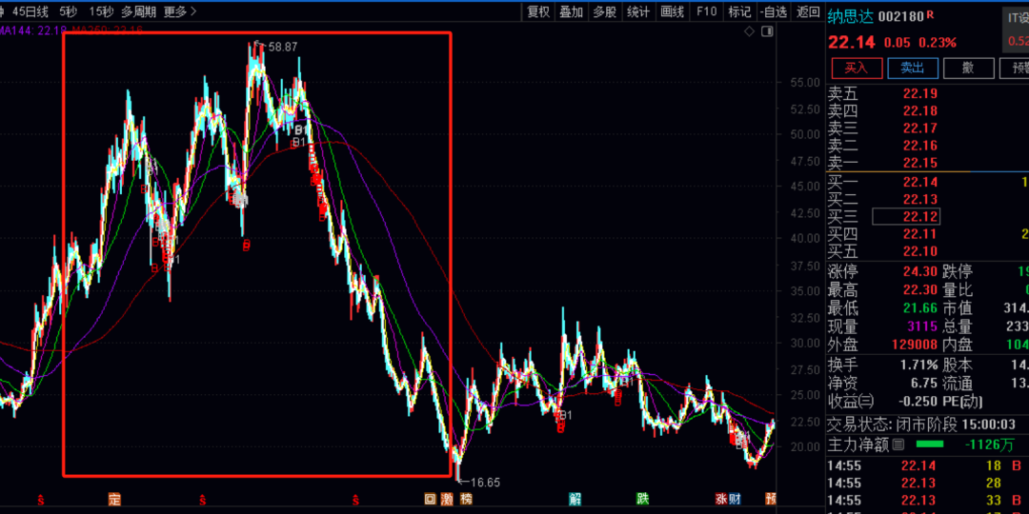Click the 预 forecast marker icon
The width and height of the screenshot is (1029, 514).
[x=771, y=499]
